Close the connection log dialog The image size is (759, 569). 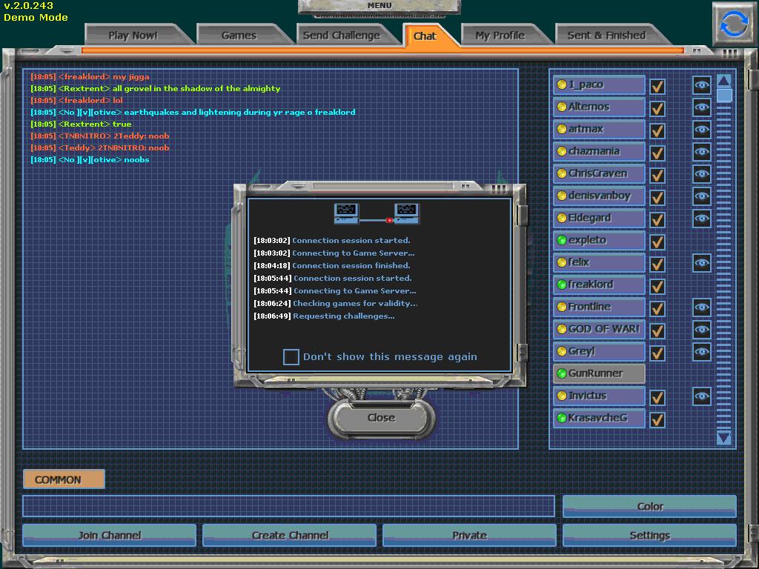(x=381, y=418)
